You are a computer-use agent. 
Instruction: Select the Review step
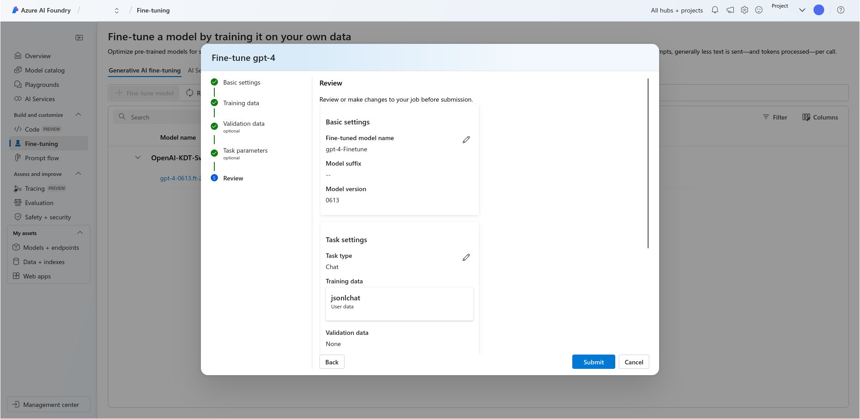click(x=233, y=178)
